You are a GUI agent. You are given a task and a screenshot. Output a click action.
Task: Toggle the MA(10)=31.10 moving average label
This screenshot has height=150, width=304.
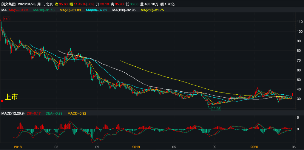[44, 10]
